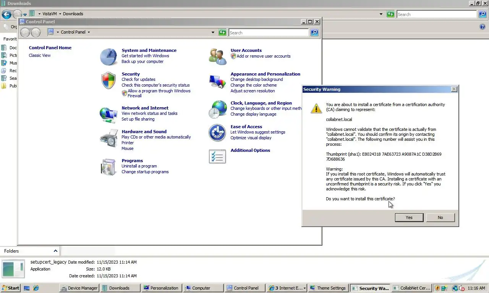
Task: Open Play CDs or other media automatically
Action: pyautogui.click(x=156, y=137)
